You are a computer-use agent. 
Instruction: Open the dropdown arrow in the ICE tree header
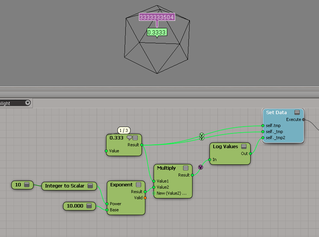[28, 103]
